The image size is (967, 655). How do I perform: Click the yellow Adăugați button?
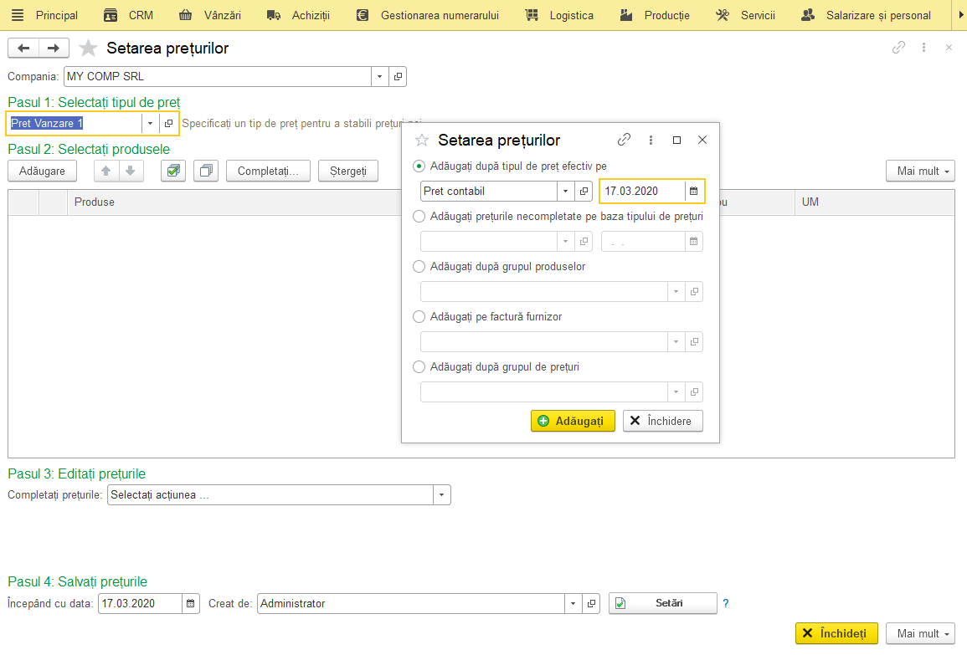573,421
